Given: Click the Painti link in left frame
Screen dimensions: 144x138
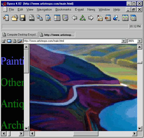Looking at the screenshot, I should (12, 61).
